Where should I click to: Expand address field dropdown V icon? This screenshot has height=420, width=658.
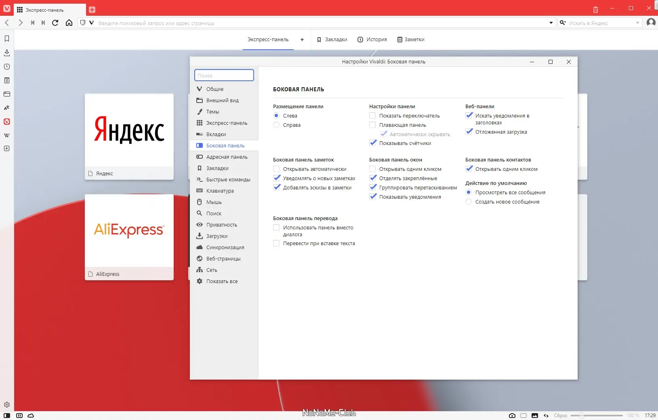(x=91, y=23)
